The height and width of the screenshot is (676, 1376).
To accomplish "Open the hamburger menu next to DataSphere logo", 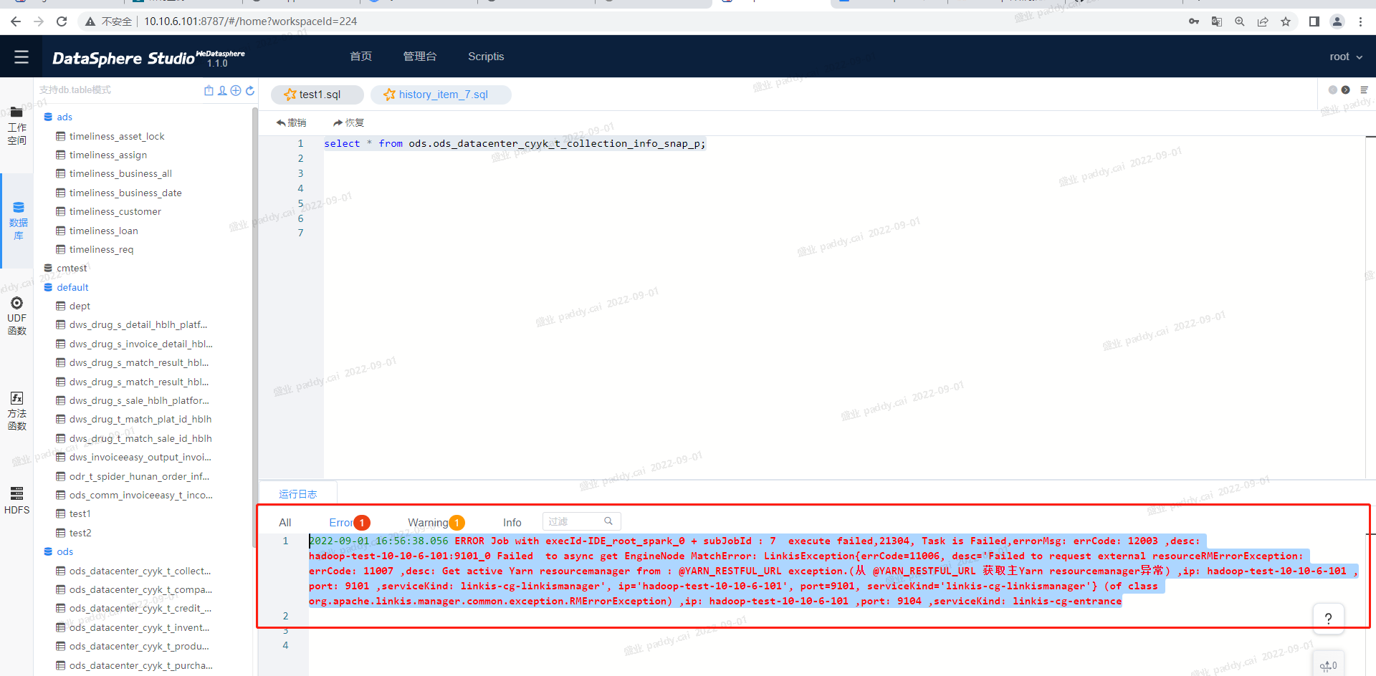I will [x=21, y=57].
